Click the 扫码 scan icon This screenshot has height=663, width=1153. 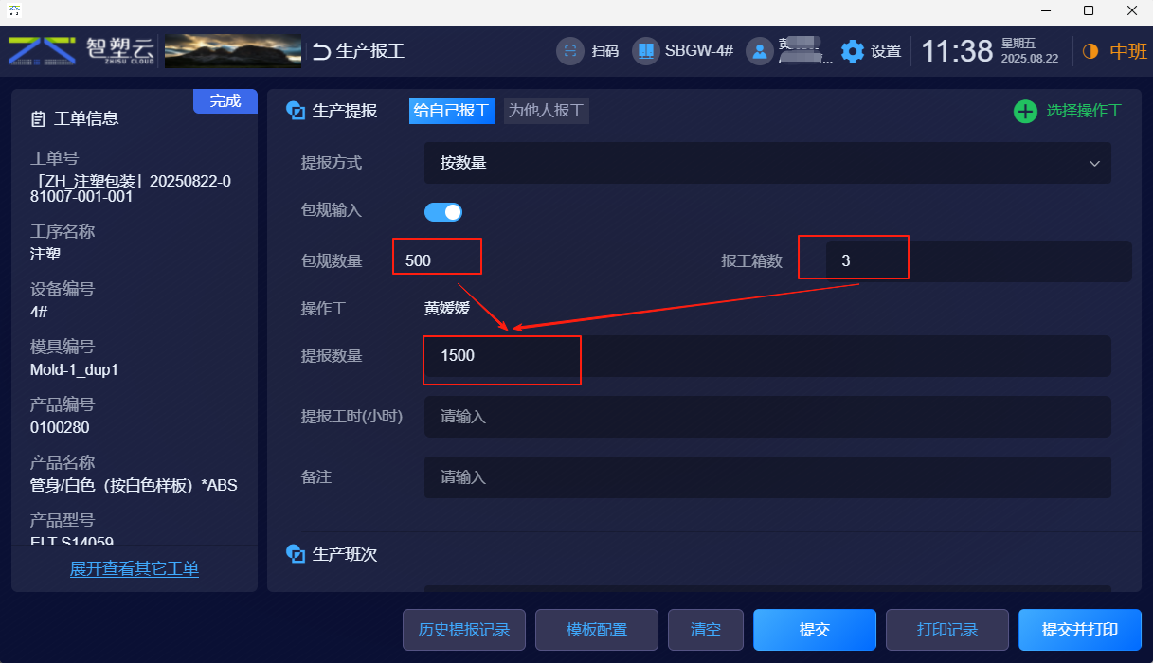click(570, 50)
